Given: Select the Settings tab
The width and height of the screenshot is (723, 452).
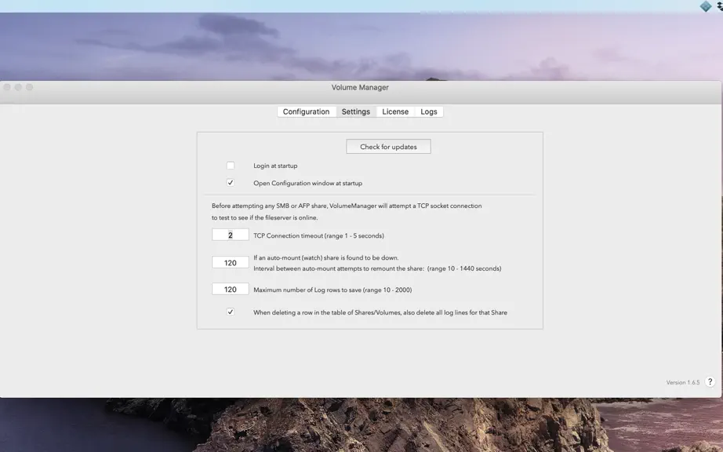Looking at the screenshot, I should [356, 111].
